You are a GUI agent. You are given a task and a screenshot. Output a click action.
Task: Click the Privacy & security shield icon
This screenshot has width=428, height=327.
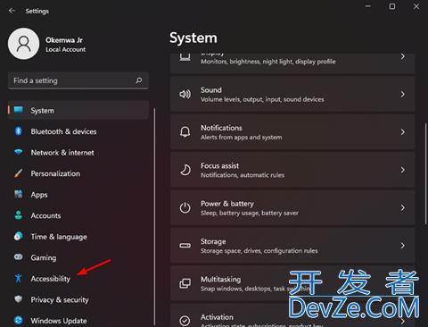pyautogui.click(x=19, y=299)
